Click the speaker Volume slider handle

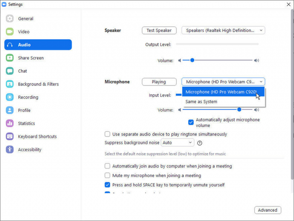click(x=192, y=60)
